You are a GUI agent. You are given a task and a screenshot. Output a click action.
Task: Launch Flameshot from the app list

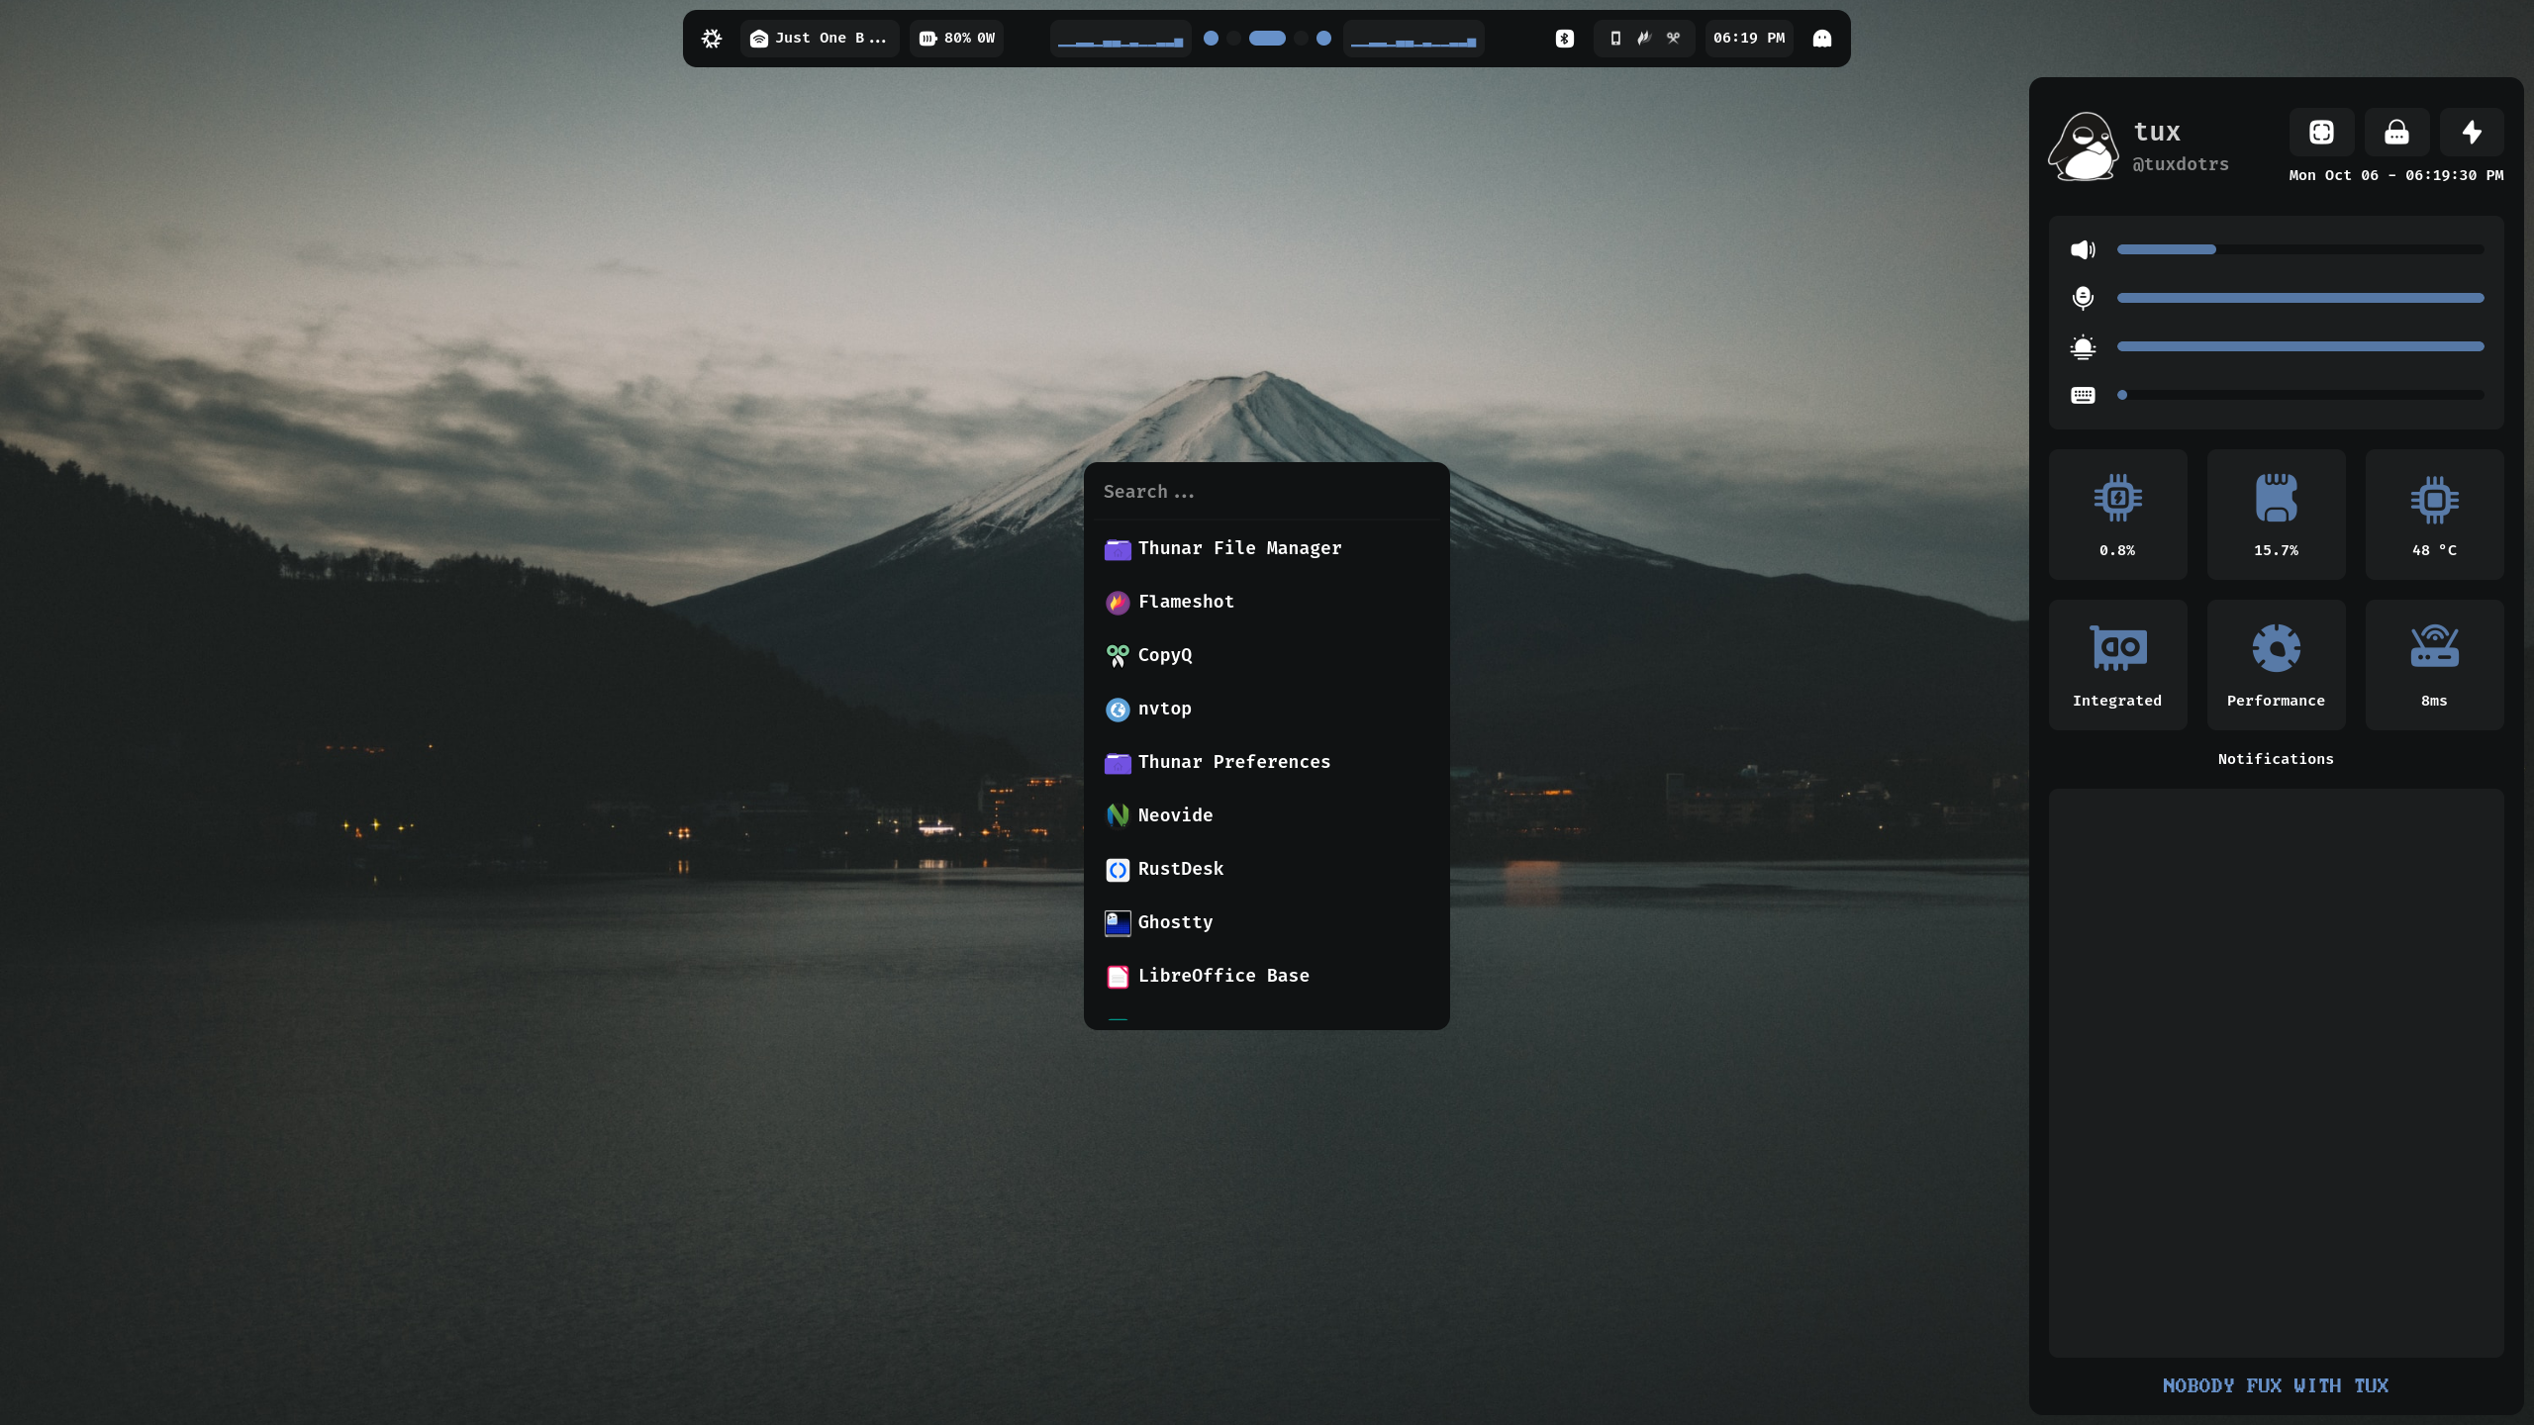pos(1186,602)
